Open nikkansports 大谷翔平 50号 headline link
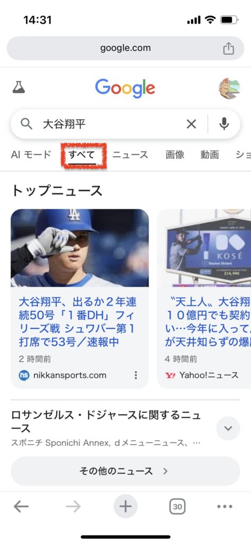 [x=77, y=322]
